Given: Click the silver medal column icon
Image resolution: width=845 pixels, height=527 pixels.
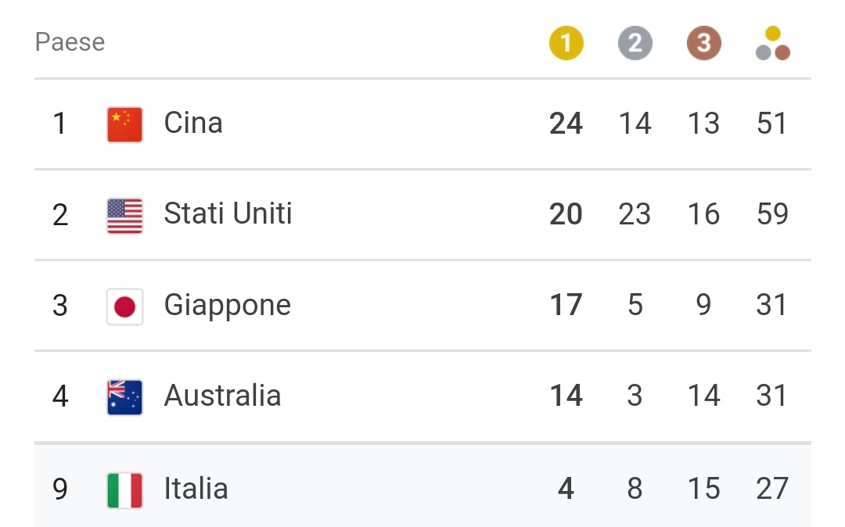Looking at the screenshot, I should coord(635,43).
